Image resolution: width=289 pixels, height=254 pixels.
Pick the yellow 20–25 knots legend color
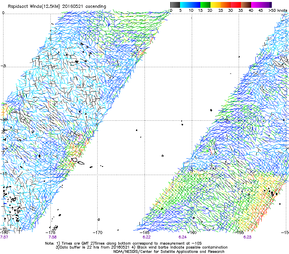216,5
